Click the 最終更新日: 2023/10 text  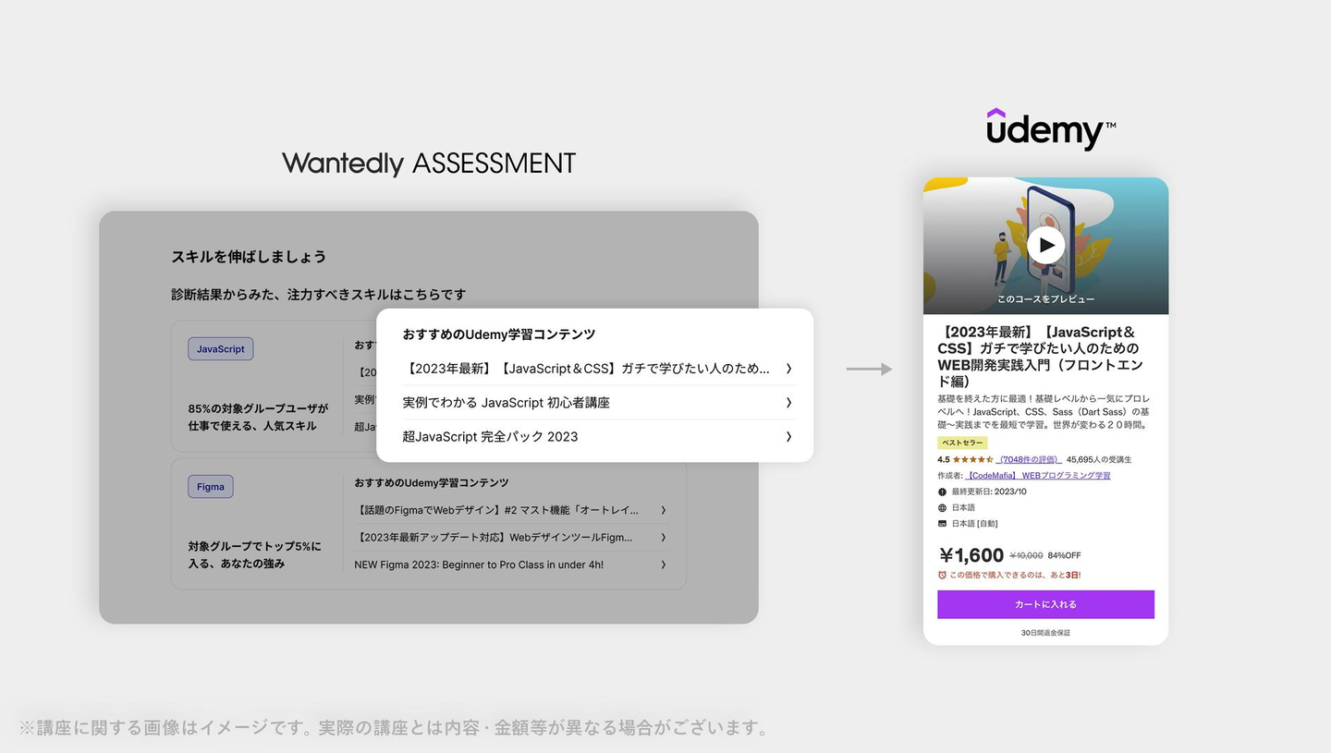pos(989,492)
